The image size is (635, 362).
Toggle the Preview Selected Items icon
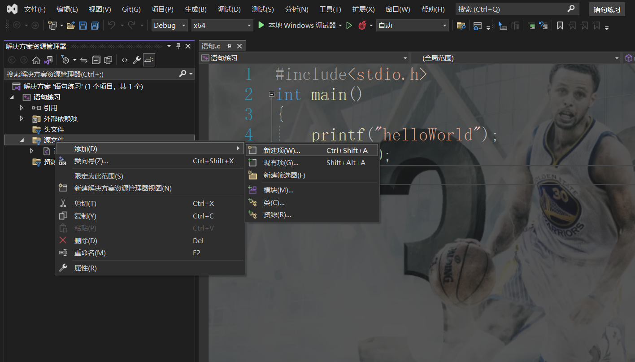click(149, 60)
